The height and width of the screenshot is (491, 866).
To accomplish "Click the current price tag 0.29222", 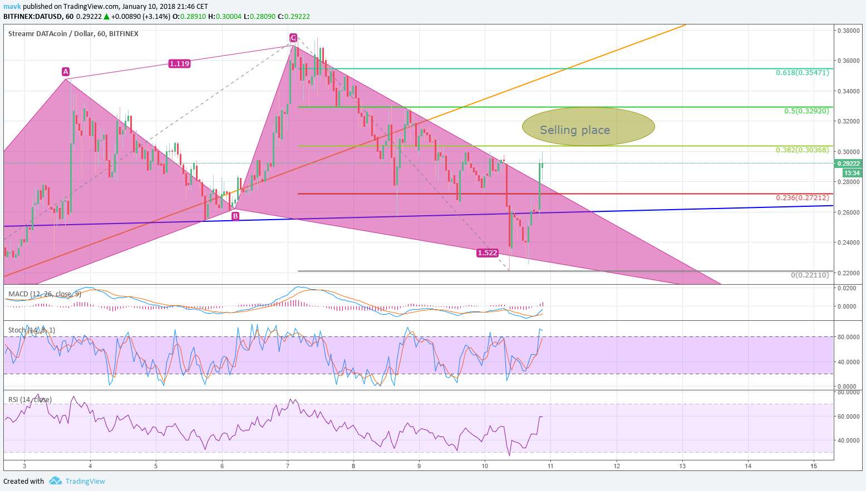I will [x=848, y=164].
